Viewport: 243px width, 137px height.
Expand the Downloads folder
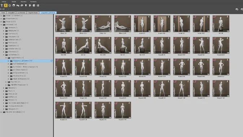(x=1, y=18)
